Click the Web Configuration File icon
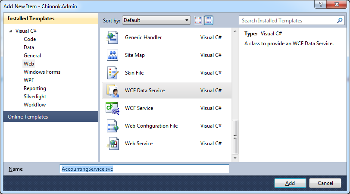Image resolution: width=350 pixels, height=194 pixels. 112,126
